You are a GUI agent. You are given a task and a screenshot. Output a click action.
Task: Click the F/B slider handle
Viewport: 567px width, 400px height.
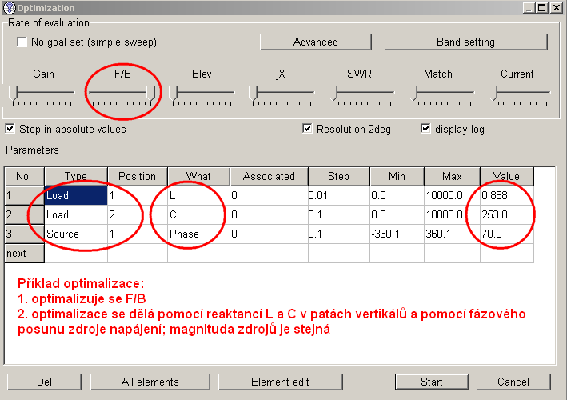(x=150, y=93)
